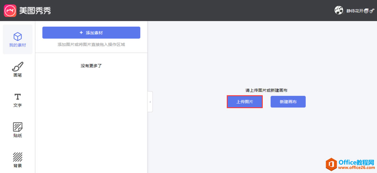377x173 pixels.
Task: Click the 美图秀秀 title text
Action: [x=35, y=11]
